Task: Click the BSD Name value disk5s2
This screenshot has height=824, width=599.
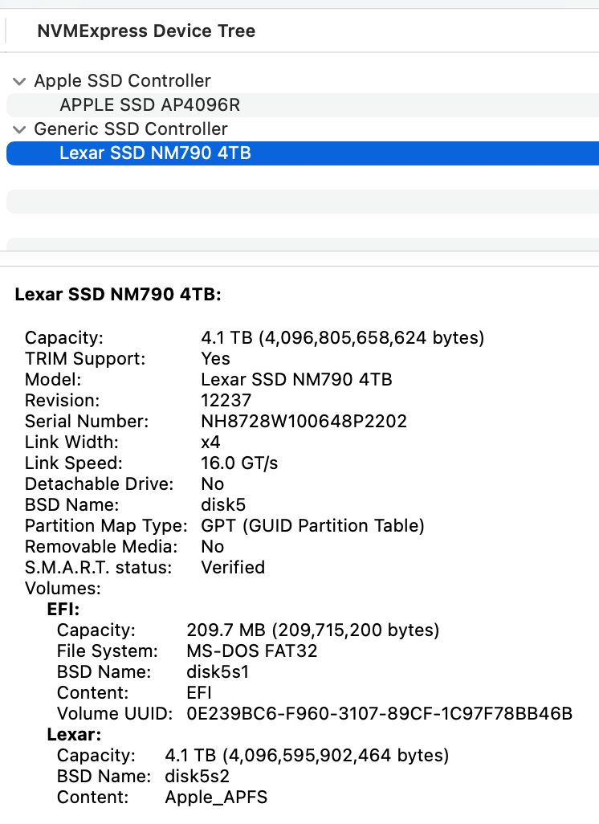Action: coord(197,776)
